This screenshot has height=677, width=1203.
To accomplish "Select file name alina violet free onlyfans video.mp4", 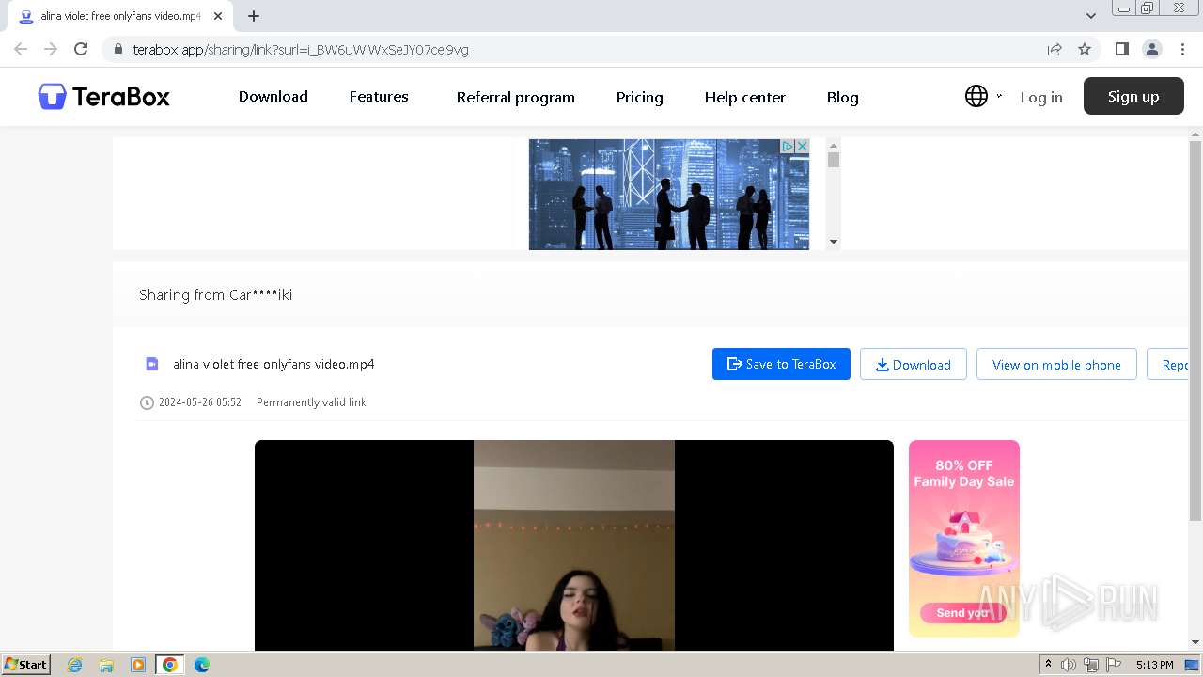I will click(273, 364).
